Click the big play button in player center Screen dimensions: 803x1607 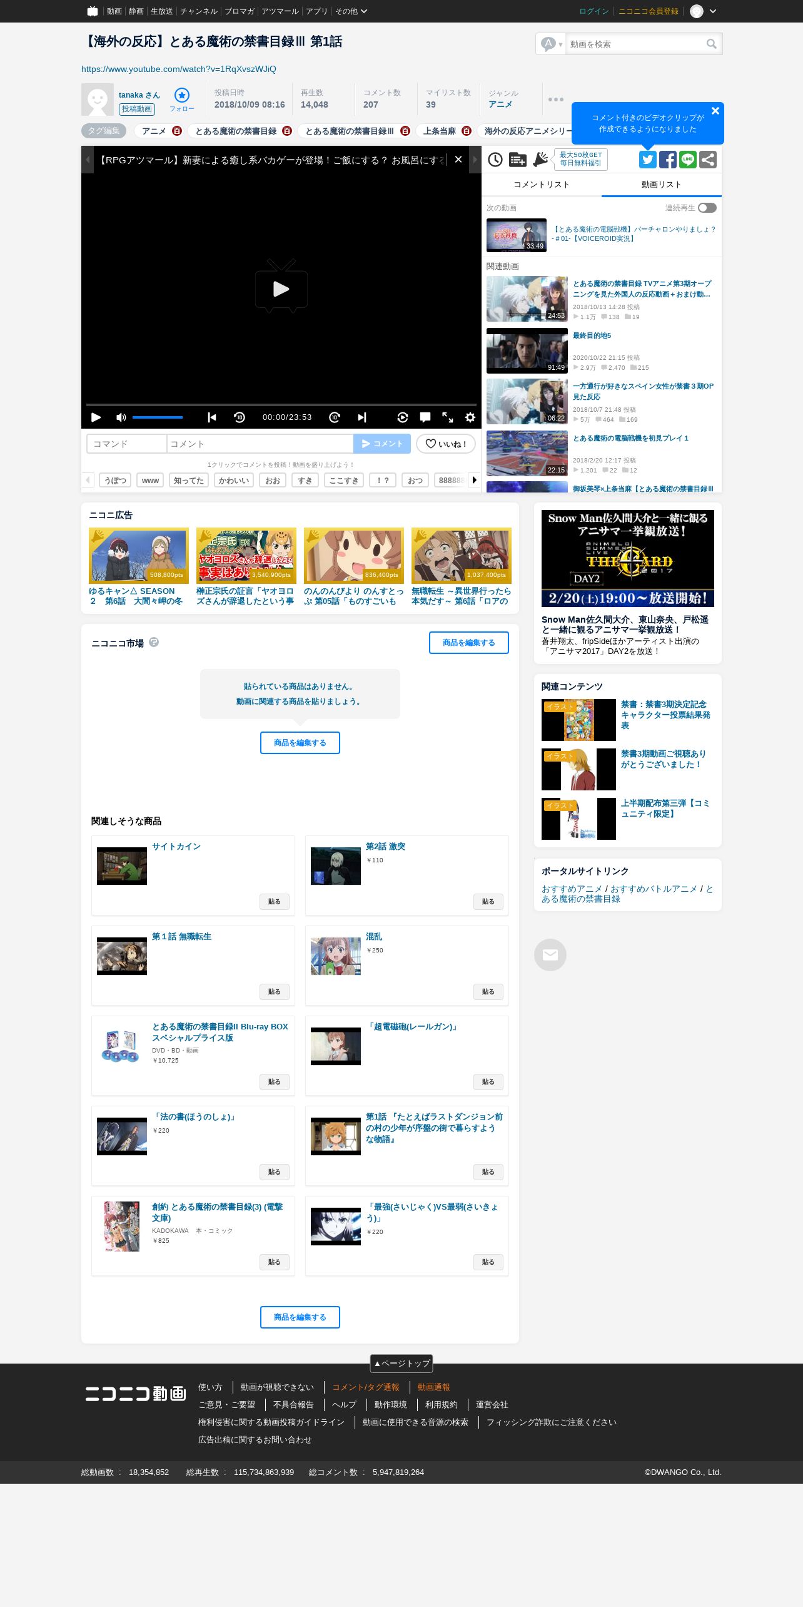point(281,287)
